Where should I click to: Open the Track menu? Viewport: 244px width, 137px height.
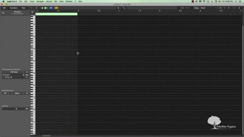click(32, 2)
